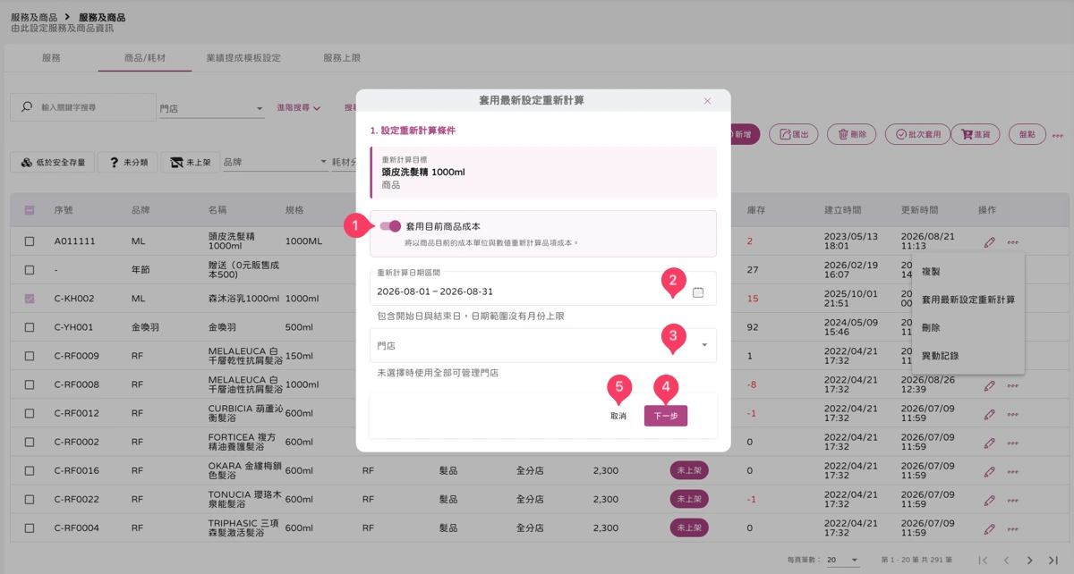
Task: Click the edit pencil for row C-RF0016
Action: (x=989, y=471)
